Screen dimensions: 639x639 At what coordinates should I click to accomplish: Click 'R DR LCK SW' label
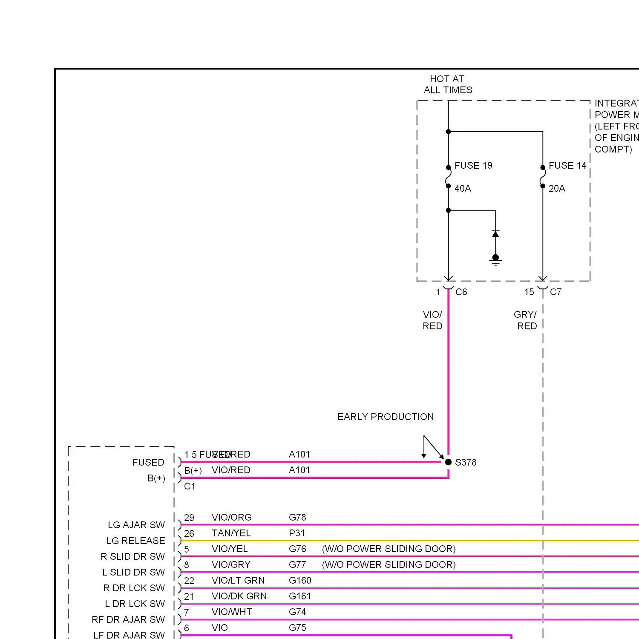pyautogui.click(x=134, y=588)
